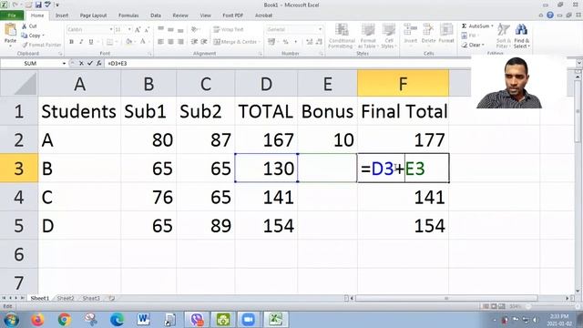Toggle Wrap Text in Alignment group
The image size is (583, 328).
click(229, 29)
